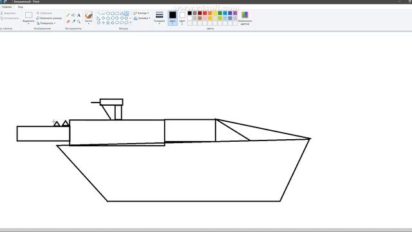This screenshot has height=232, width=412.
Task: Activate Цвет 2 background color box
Action: click(182, 18)
